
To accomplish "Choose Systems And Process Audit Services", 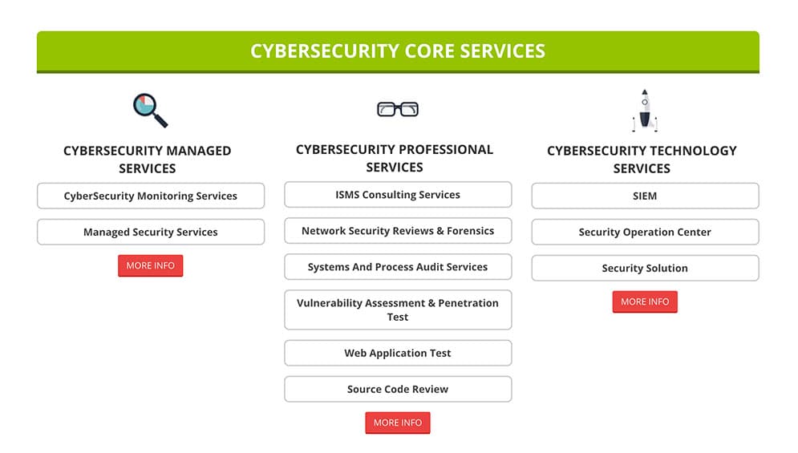I will pos(398,267).
